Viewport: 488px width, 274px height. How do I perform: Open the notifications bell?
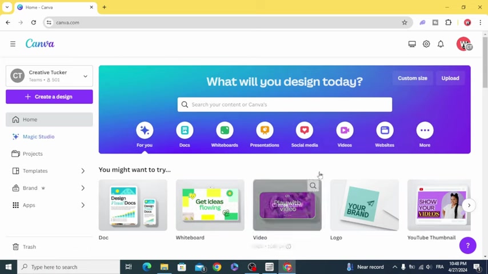[441, 44]
